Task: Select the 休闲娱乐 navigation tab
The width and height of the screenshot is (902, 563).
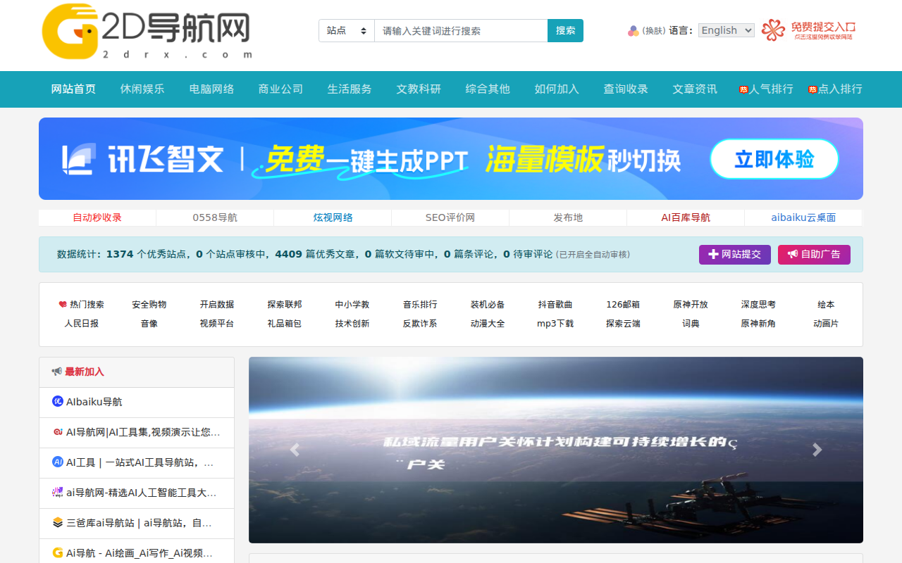Action: coord(142,89)
